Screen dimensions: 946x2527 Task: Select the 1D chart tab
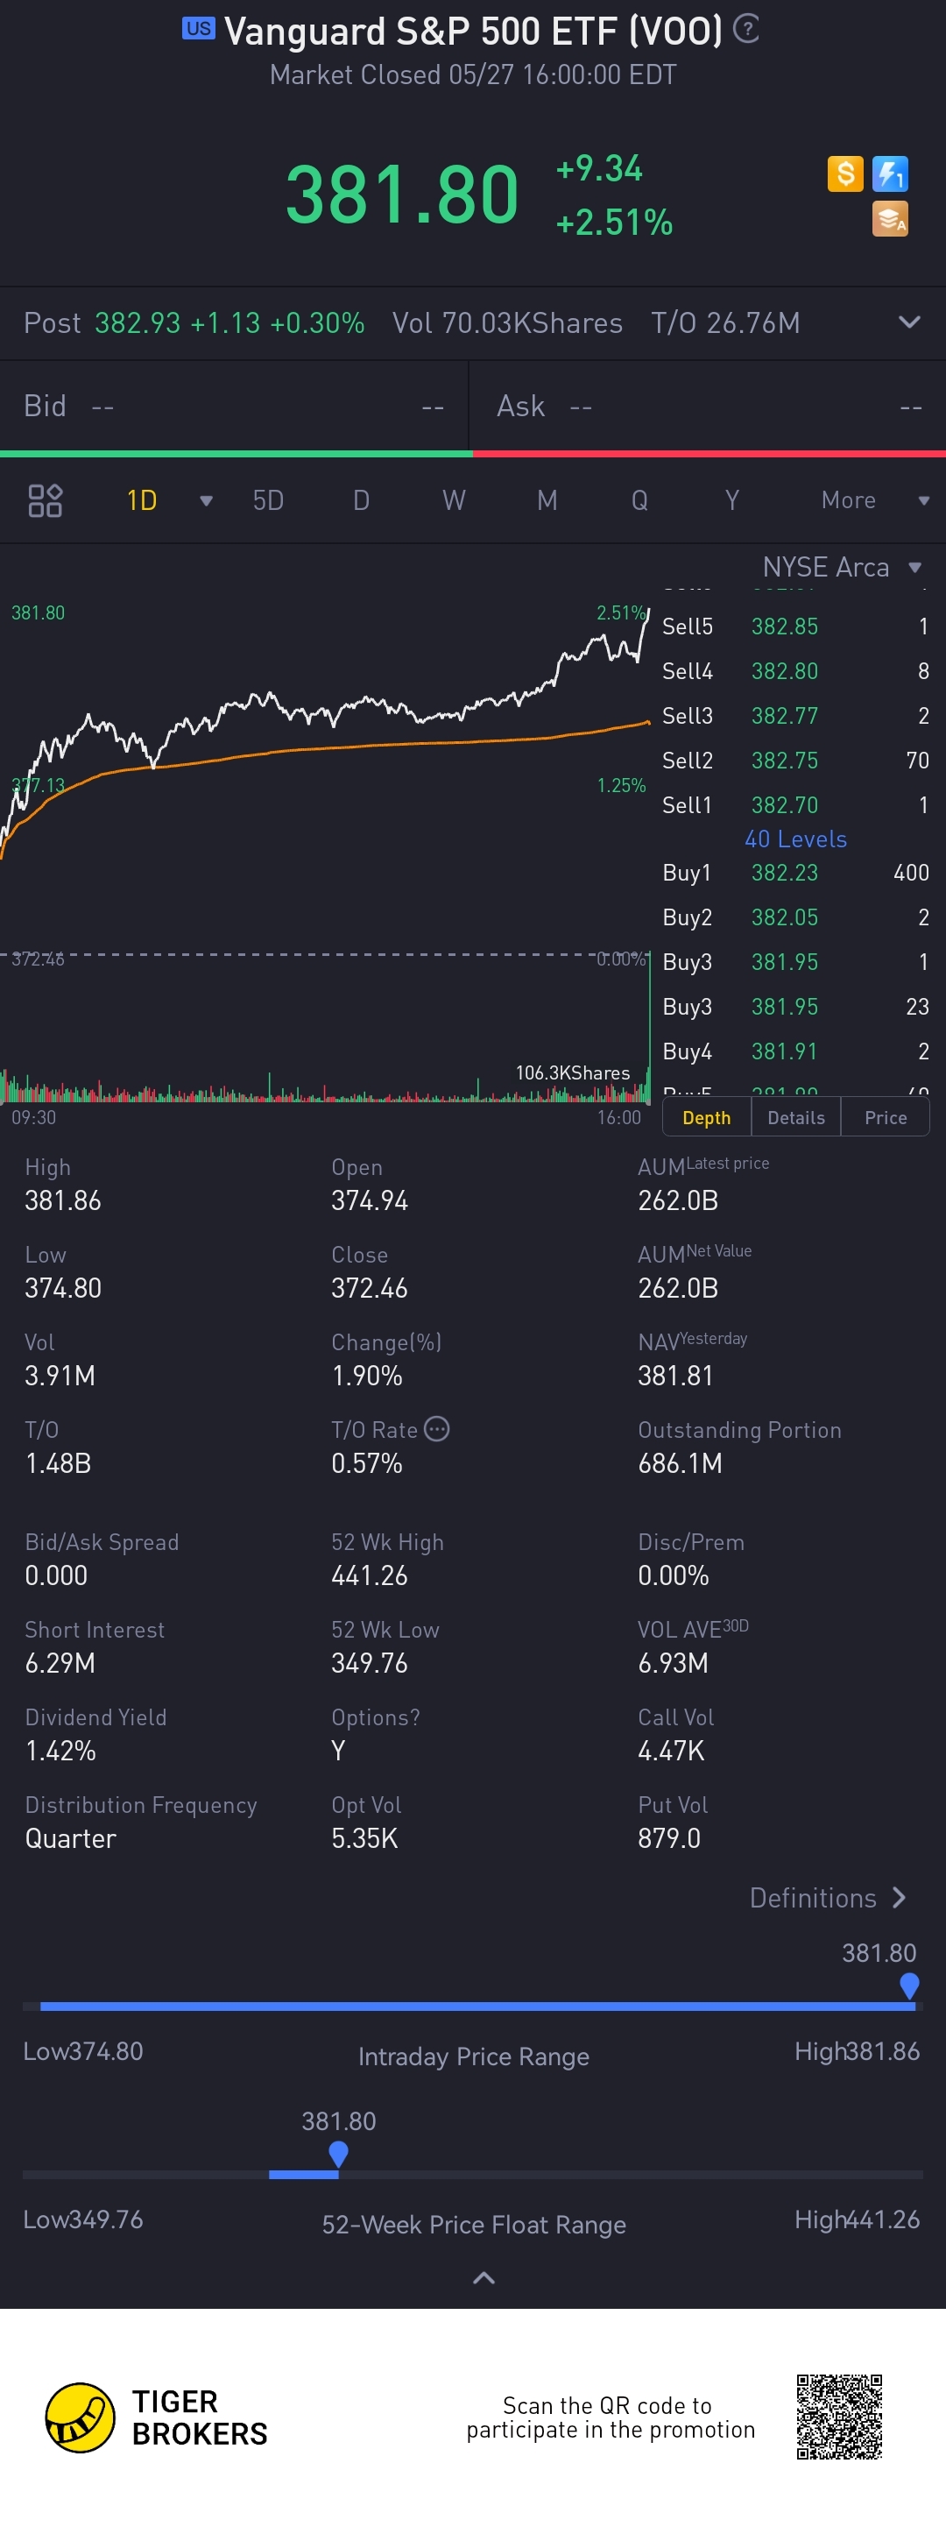pos(142,500)
